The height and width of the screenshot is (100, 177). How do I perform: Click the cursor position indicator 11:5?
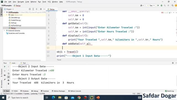[134, 94]
